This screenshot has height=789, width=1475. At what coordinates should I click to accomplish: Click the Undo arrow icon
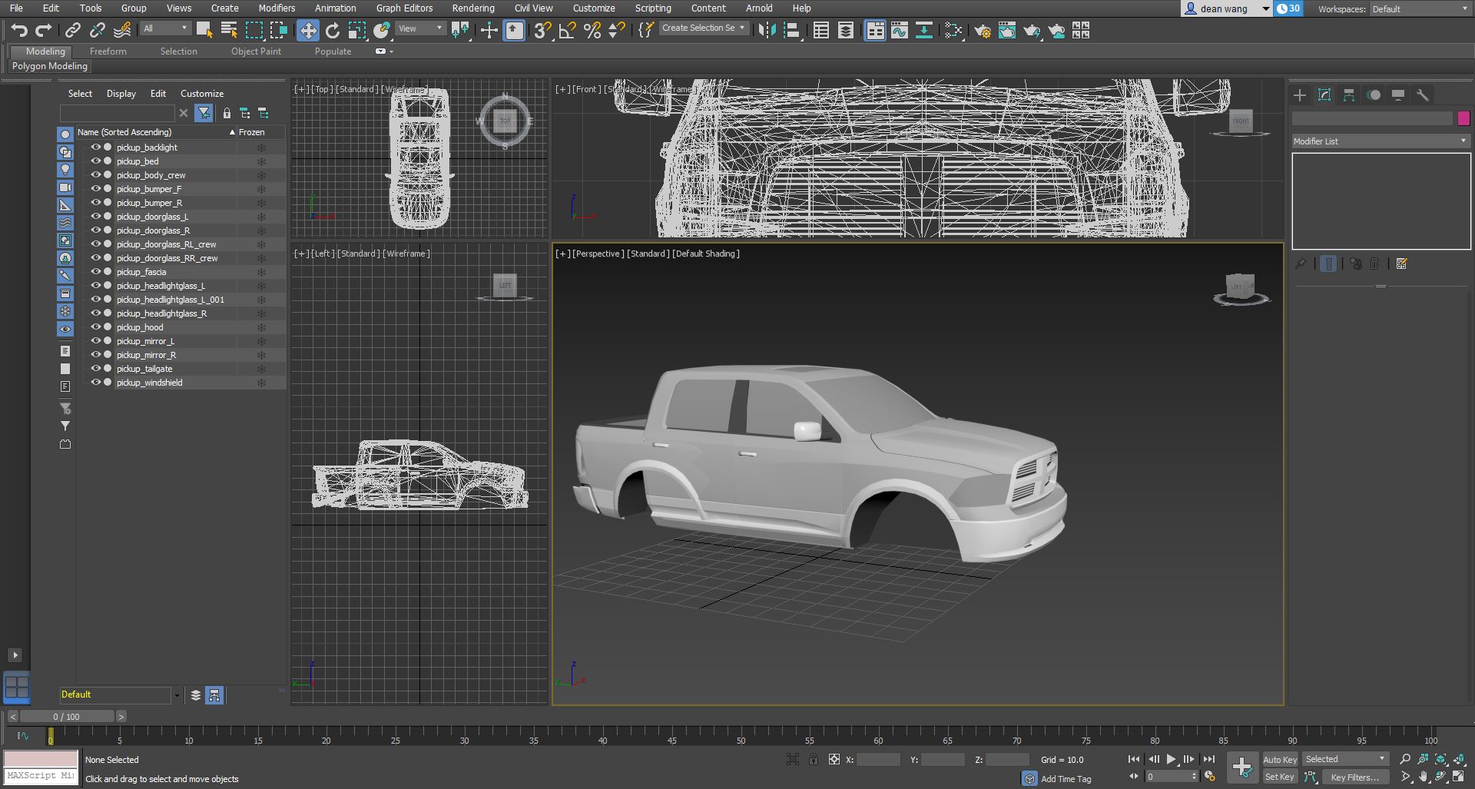[19, 30]
